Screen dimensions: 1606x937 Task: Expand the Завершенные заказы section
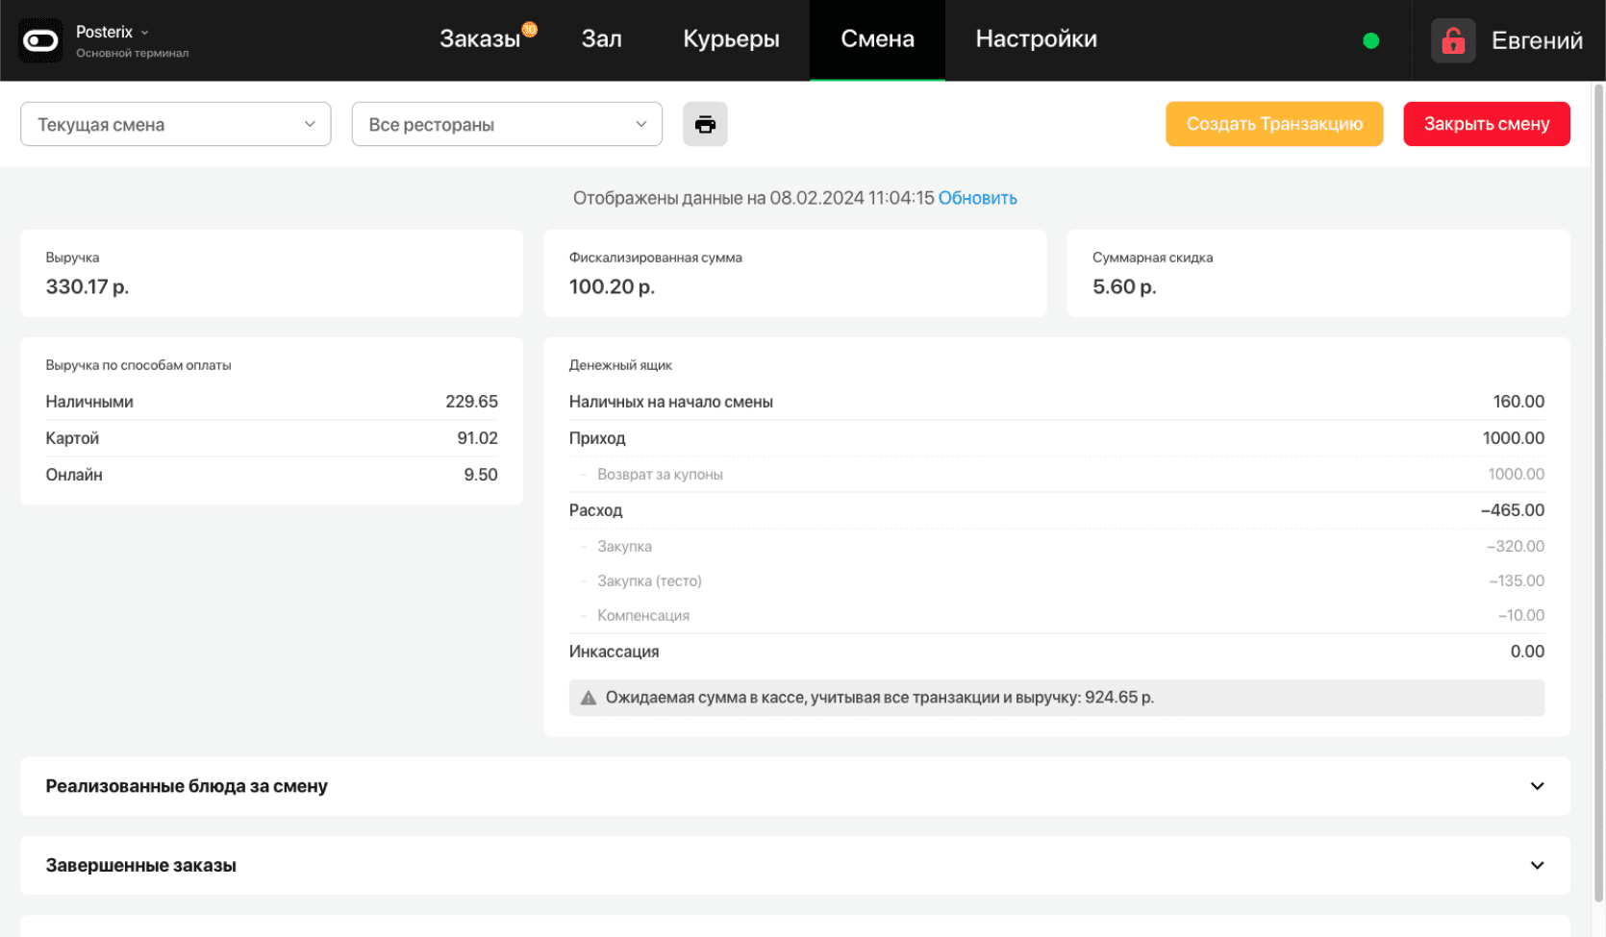(x=795, y=866)
